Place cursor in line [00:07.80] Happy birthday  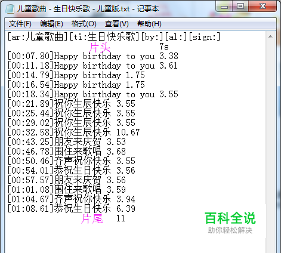(92, 56)
